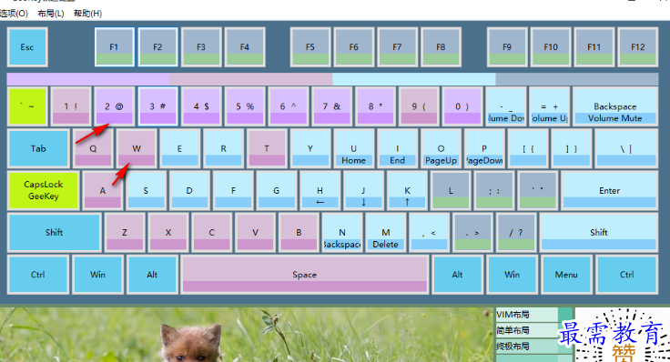Select the 2 @ key
Screen dimensions: 670x362
tap(115, 106)
